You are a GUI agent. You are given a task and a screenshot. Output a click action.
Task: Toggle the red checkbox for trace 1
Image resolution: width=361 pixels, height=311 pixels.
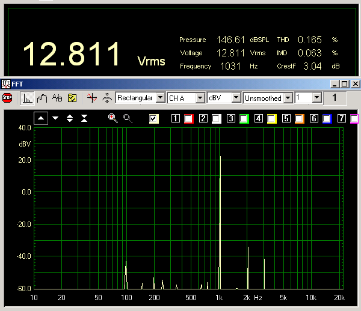tap(189, 119)
